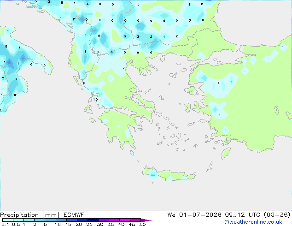Click the 45–50 mm legend color swatch
This screenshot has width=292, height=226.
pos(135,220)
